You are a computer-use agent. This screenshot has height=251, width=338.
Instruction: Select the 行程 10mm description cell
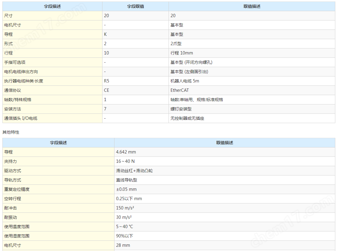click(x=182, y=53)
